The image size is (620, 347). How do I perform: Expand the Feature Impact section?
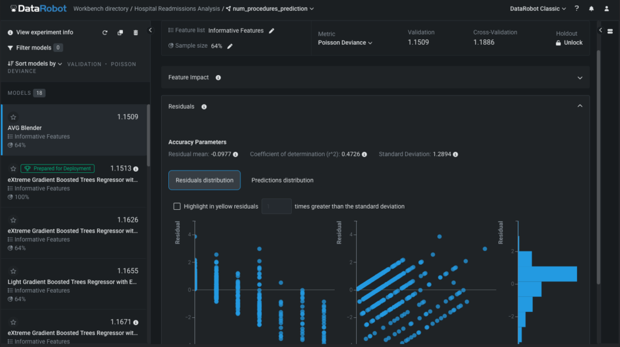579,78
